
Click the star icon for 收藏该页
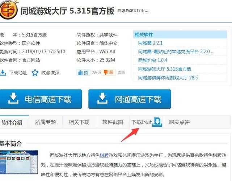(35, 72)
